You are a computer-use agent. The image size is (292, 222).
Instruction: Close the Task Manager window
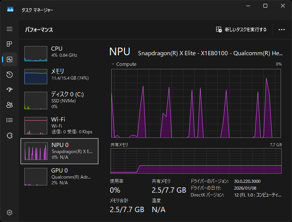[283, 6]
